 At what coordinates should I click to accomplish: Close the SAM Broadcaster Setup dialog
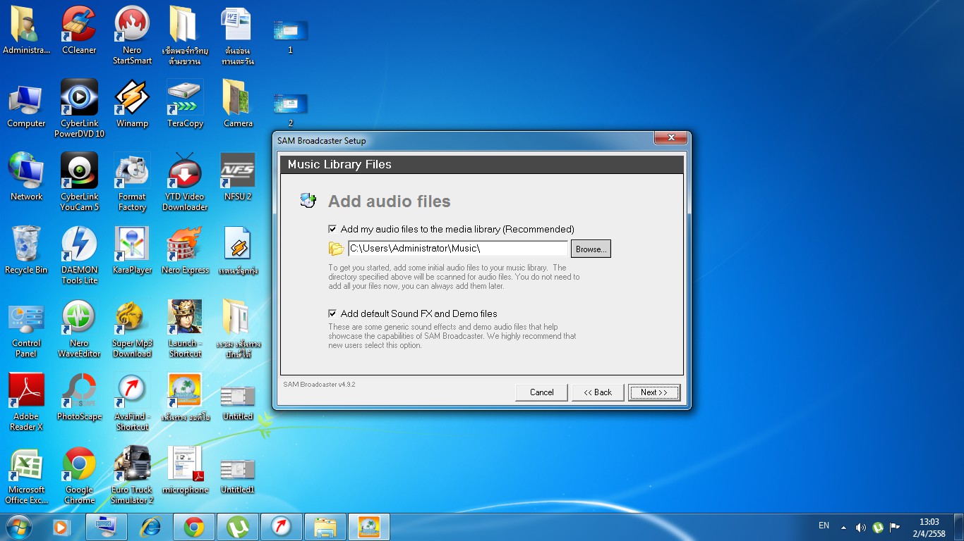click(x=670, y=138)
